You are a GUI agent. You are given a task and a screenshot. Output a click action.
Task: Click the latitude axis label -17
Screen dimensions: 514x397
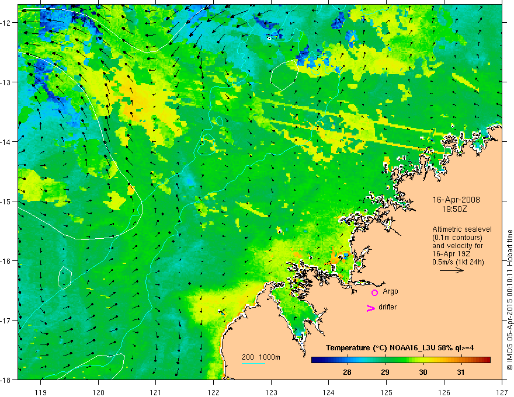pyautogui.click(x=6, y=321)
